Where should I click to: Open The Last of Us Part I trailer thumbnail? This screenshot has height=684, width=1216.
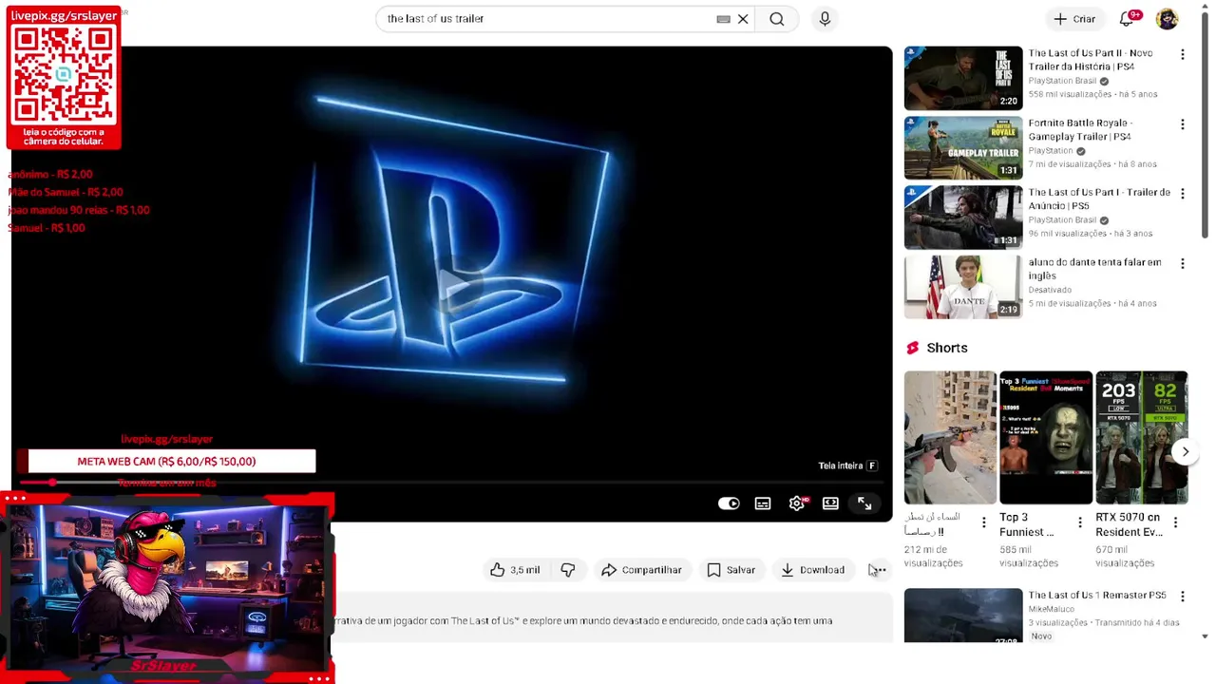963,217
